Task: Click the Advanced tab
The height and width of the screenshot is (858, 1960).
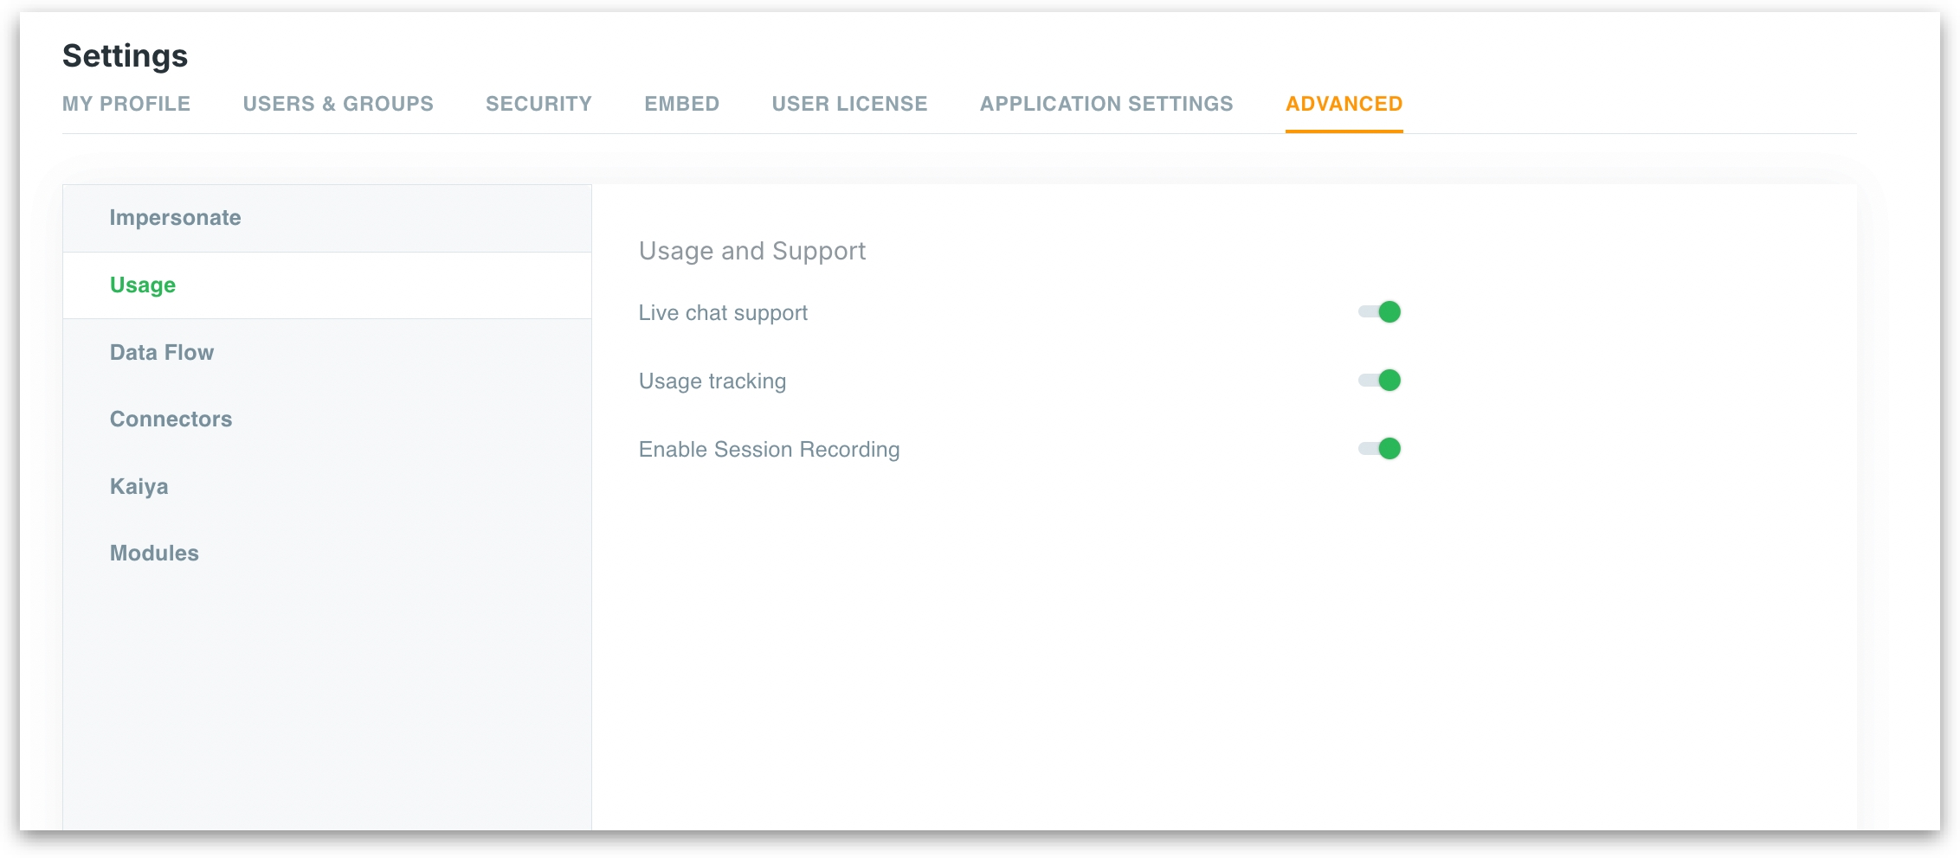Action: [1344, 104]
